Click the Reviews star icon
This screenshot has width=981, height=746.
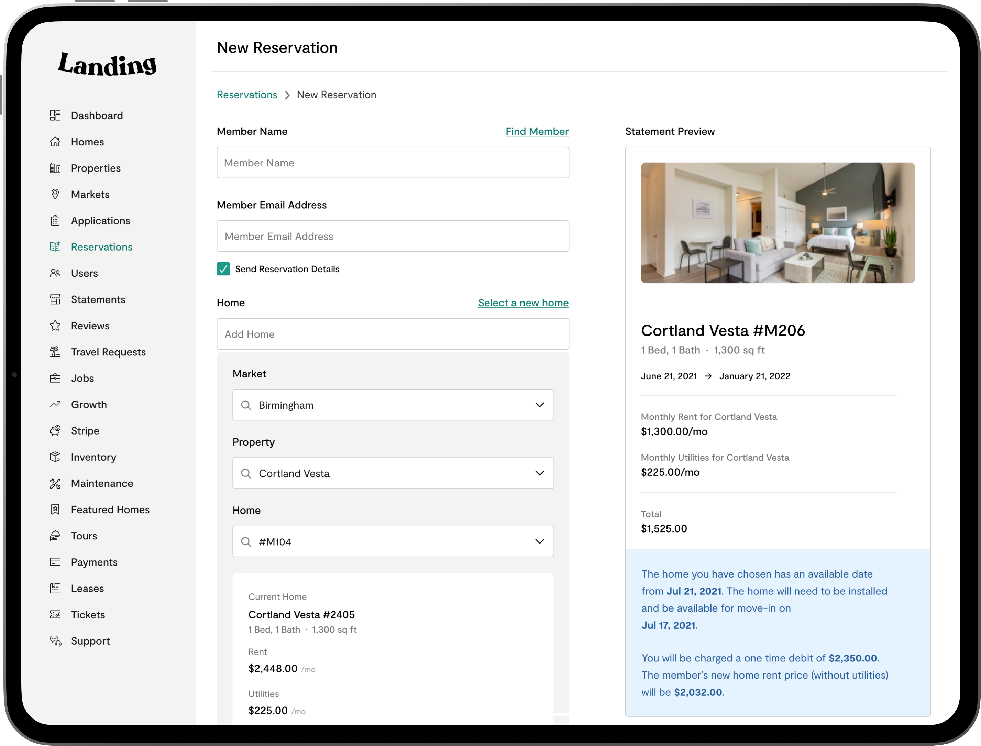pyautogui.click(x=55, y=326)
